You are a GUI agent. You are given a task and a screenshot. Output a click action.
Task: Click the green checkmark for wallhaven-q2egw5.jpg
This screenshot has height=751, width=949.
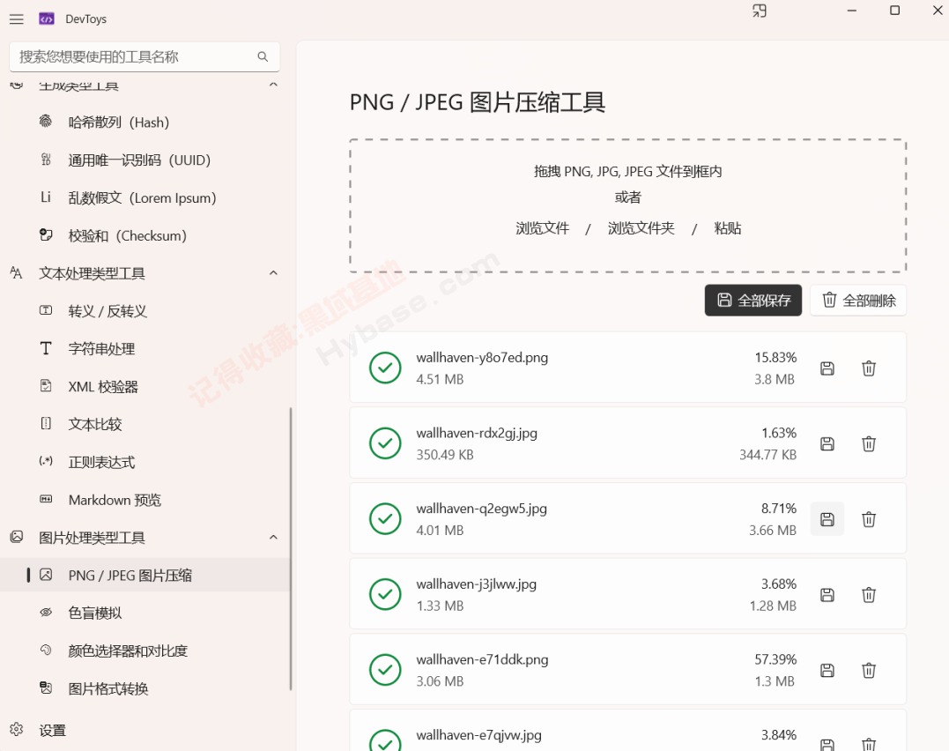click(x=385, y=519)
